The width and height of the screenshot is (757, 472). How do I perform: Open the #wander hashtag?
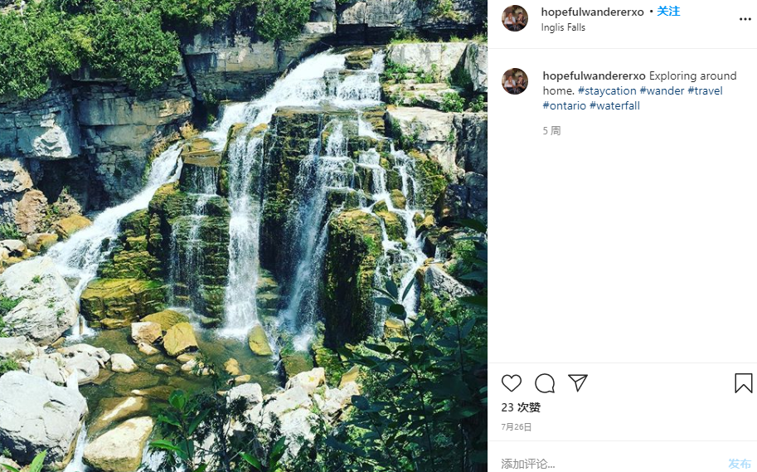pos(663,91)
